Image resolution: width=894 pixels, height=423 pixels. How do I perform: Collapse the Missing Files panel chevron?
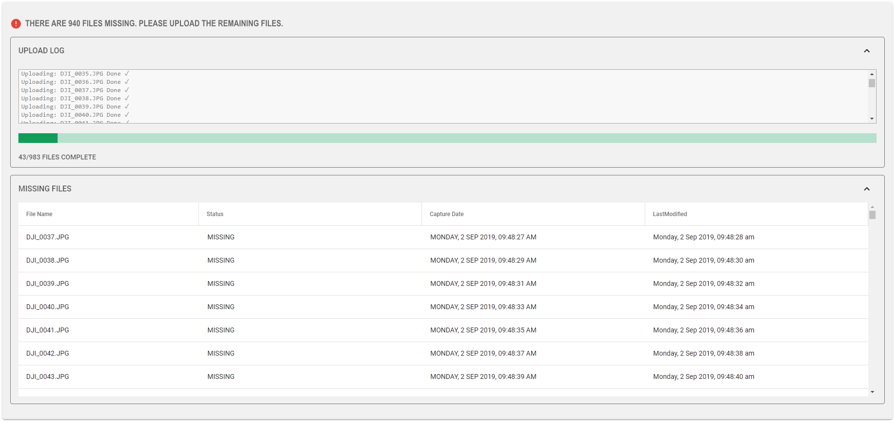click(867, 189)
